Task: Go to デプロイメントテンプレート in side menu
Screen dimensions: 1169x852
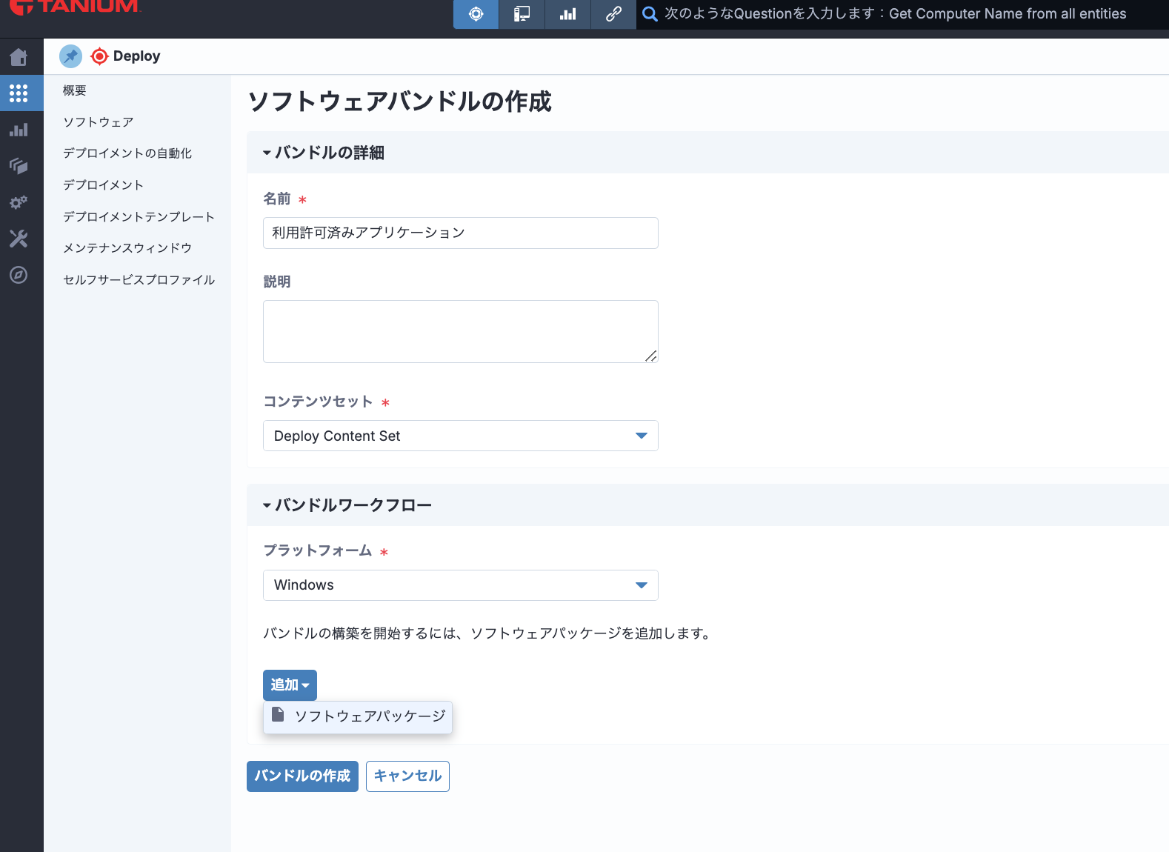Action: click(x=139, y=216)
